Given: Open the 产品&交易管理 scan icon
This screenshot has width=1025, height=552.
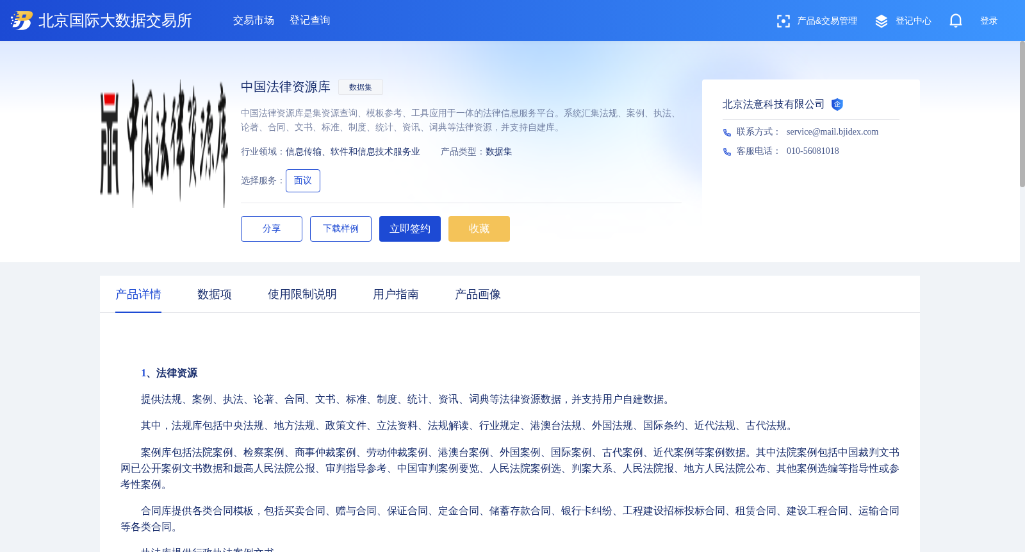Looking at the screenshot, I should (x=783, y=21).
